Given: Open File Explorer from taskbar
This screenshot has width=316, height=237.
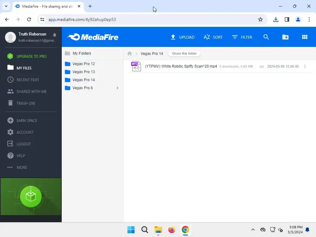Looking at the screenshot, I should coord(158,230).
